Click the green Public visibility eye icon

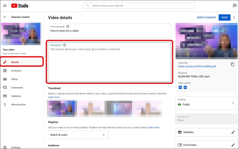point(180,105)
